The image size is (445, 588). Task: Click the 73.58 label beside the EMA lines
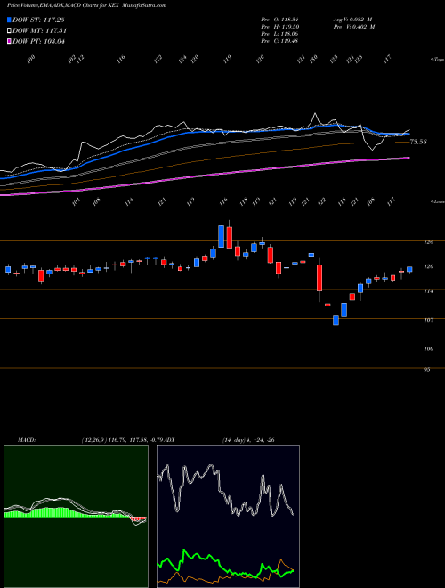click(x=418, y=142)
